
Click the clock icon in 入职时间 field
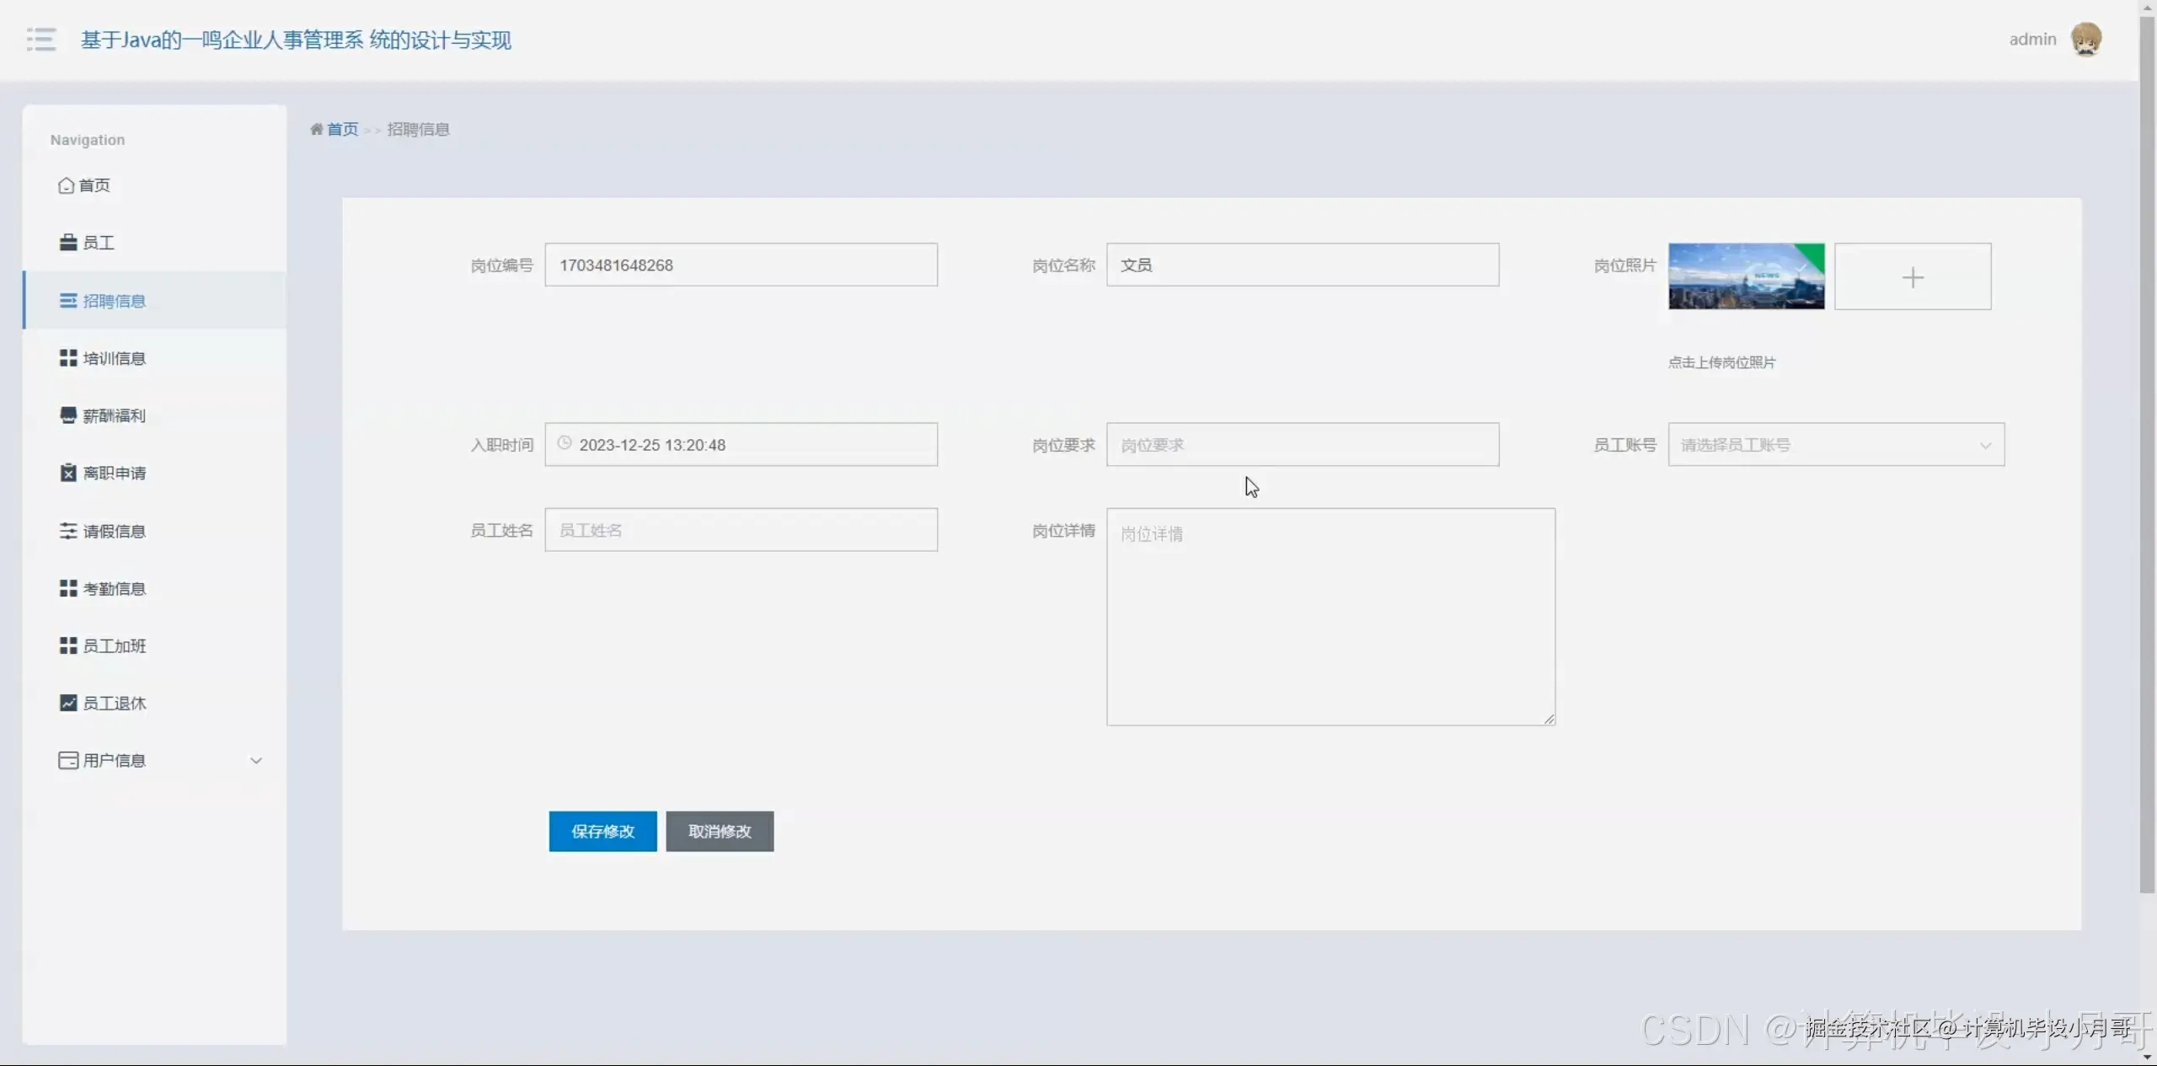coord(565,443)
